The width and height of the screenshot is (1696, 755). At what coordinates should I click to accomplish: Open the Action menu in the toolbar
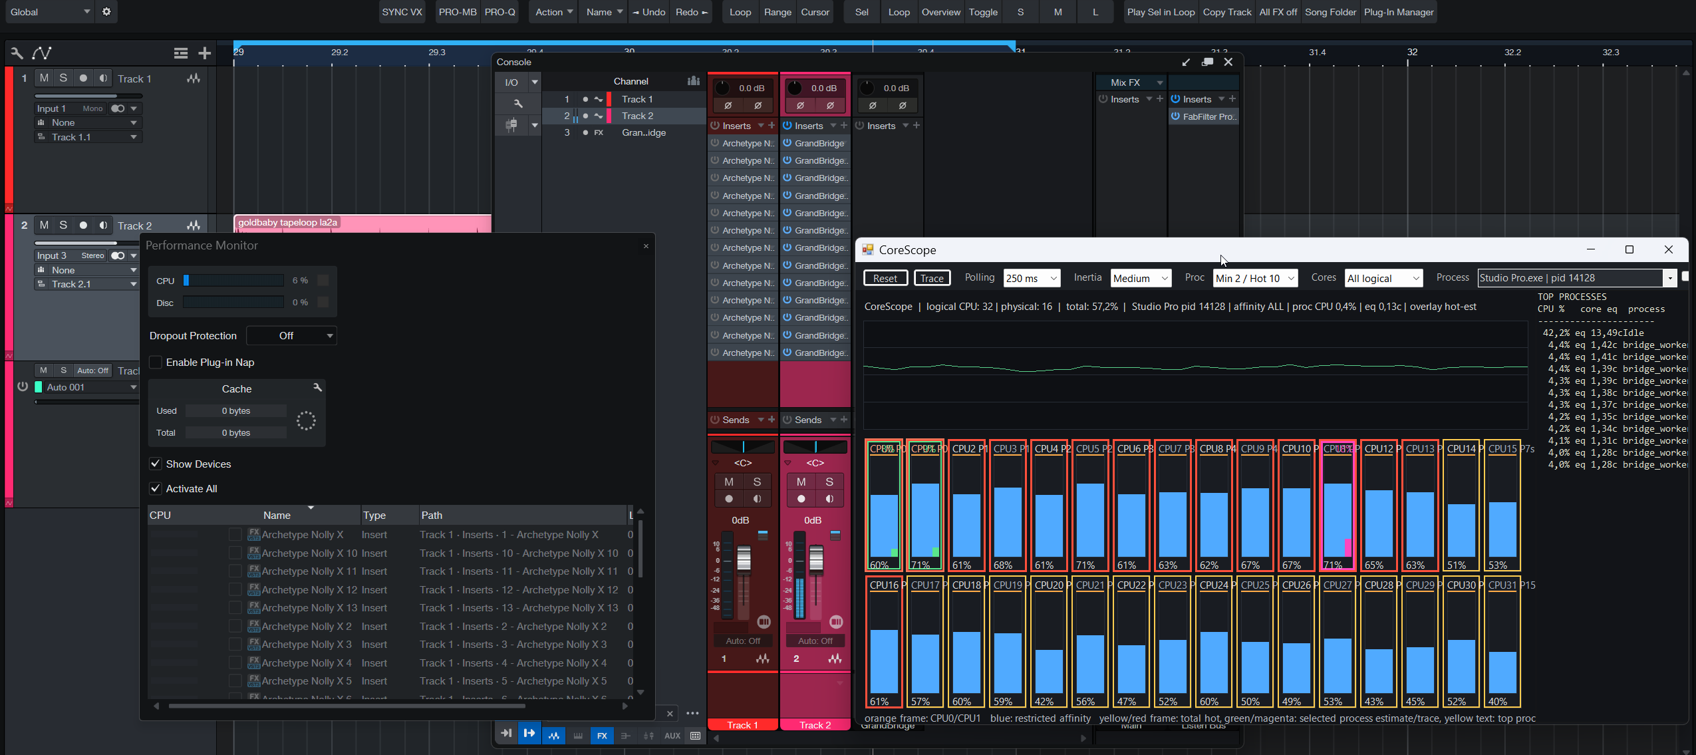pyautogui.click(x=553, y=12)
